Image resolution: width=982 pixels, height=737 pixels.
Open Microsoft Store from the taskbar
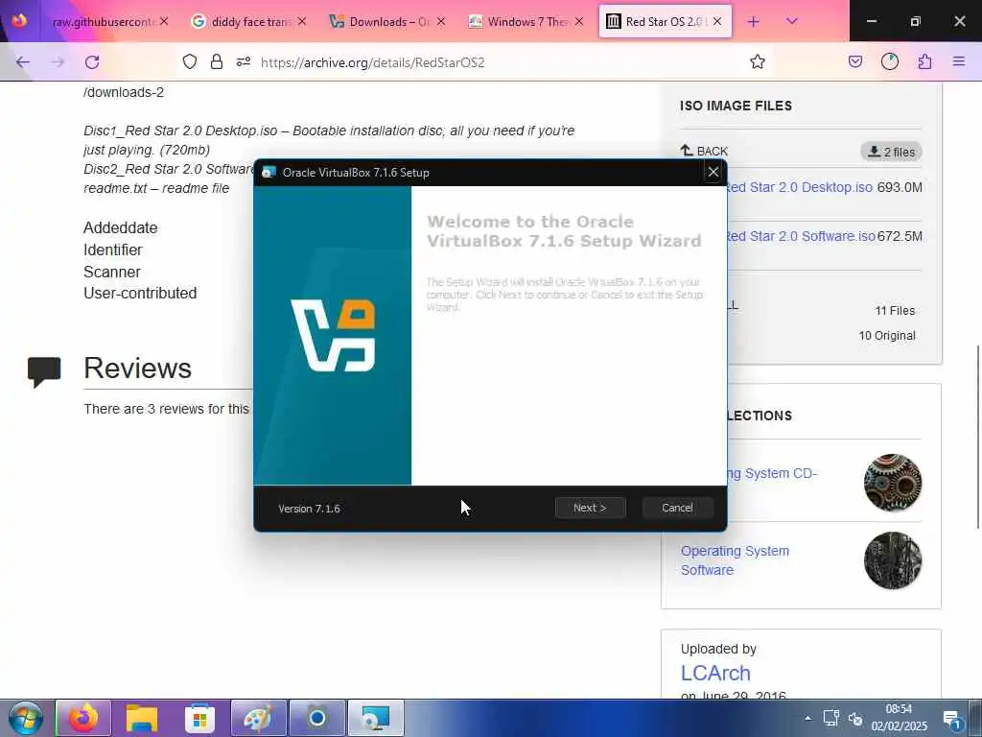(199, 718)
